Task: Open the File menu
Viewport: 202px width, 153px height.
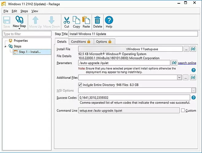Action: point(6,11)
